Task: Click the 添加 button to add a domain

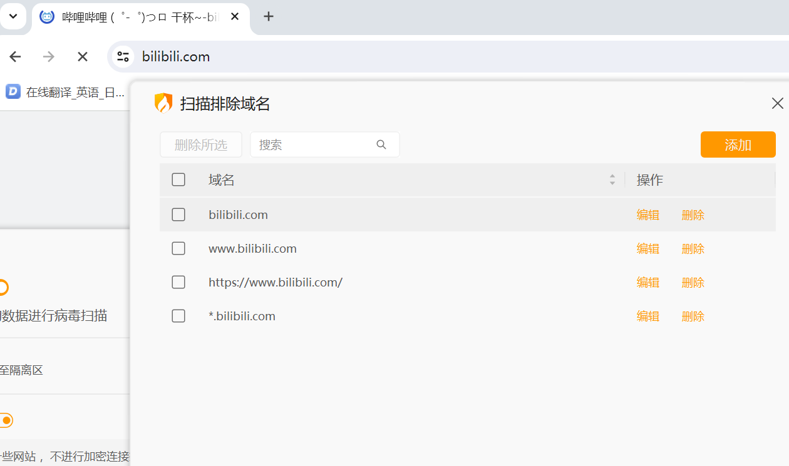Action: point(738,144)
